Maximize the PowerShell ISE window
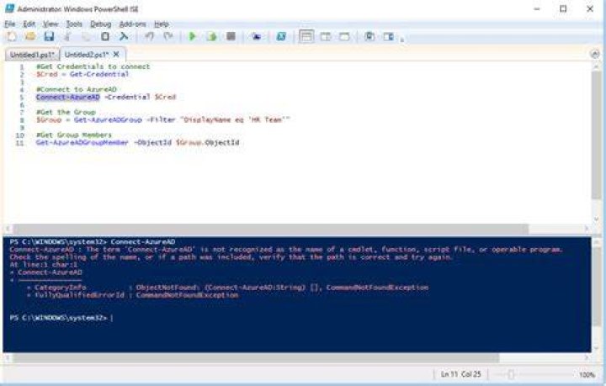This screenshot has height=386, width=606. point(563,9)
